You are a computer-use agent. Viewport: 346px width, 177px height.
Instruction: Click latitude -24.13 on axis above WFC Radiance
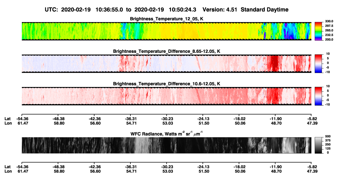pos(203,119)
